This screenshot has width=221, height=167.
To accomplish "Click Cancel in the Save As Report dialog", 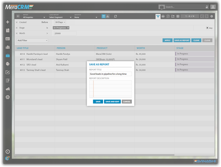I will [x=127, y=102].
